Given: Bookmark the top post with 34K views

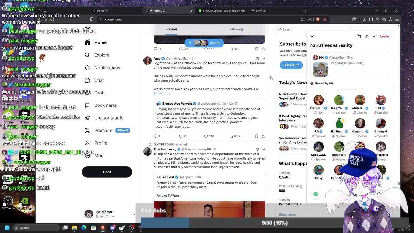Looking at the screenshot, I should click(256, 49).
